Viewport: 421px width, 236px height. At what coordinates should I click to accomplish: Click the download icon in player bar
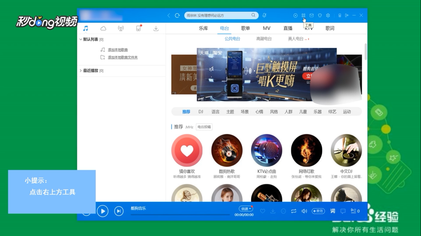[273, 211]
